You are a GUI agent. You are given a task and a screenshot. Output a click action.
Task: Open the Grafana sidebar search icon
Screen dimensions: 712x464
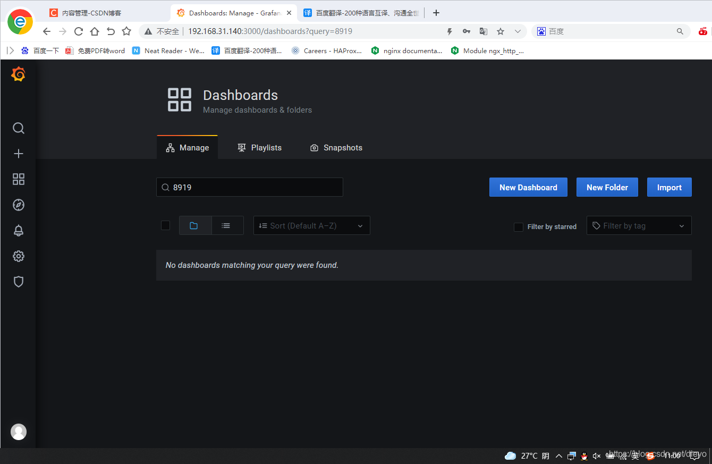pyautogui.click(x=19, y=128)
